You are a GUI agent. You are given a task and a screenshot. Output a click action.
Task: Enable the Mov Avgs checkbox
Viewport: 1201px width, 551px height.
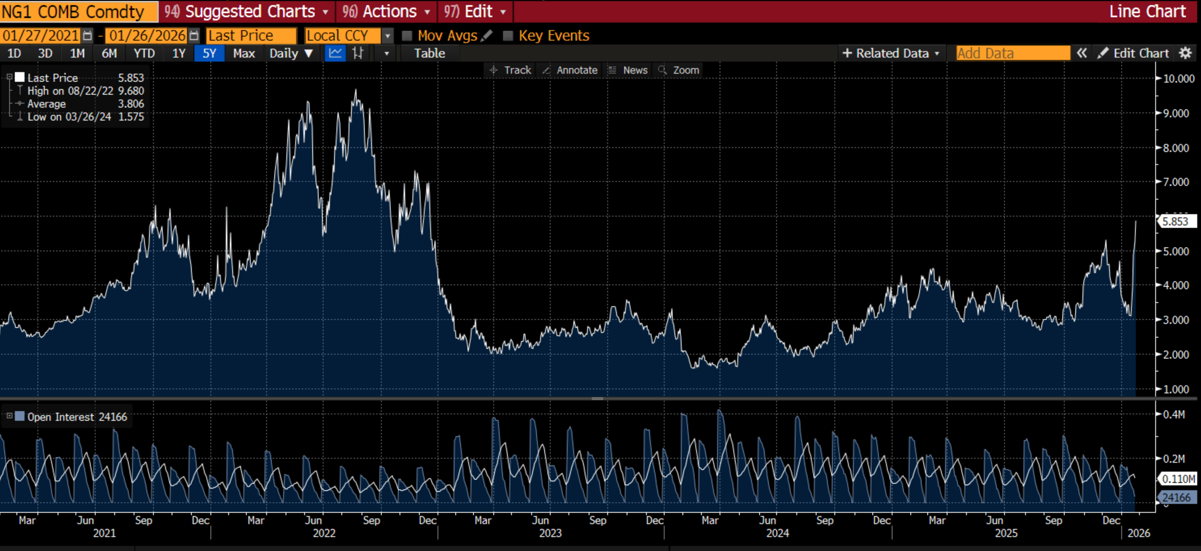click(x=407, y=36)
